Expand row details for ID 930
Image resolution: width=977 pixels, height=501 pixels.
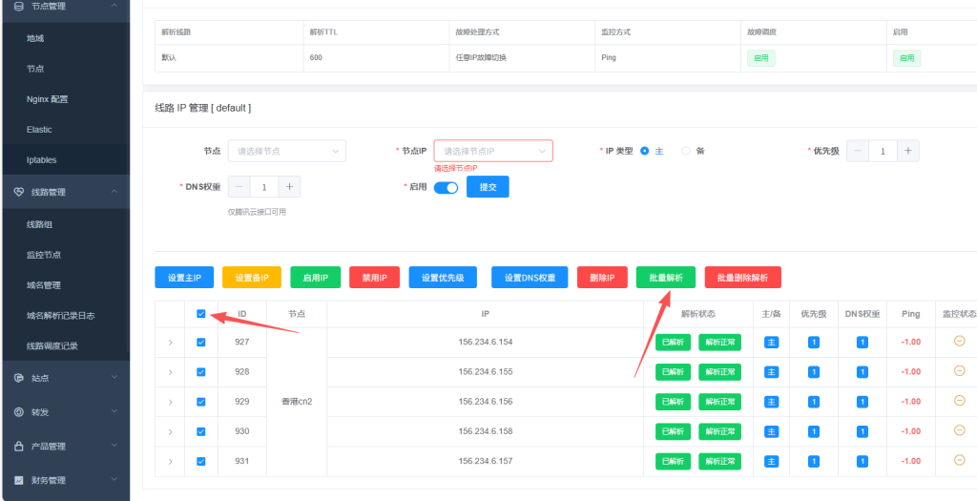(x=170, y=431)
